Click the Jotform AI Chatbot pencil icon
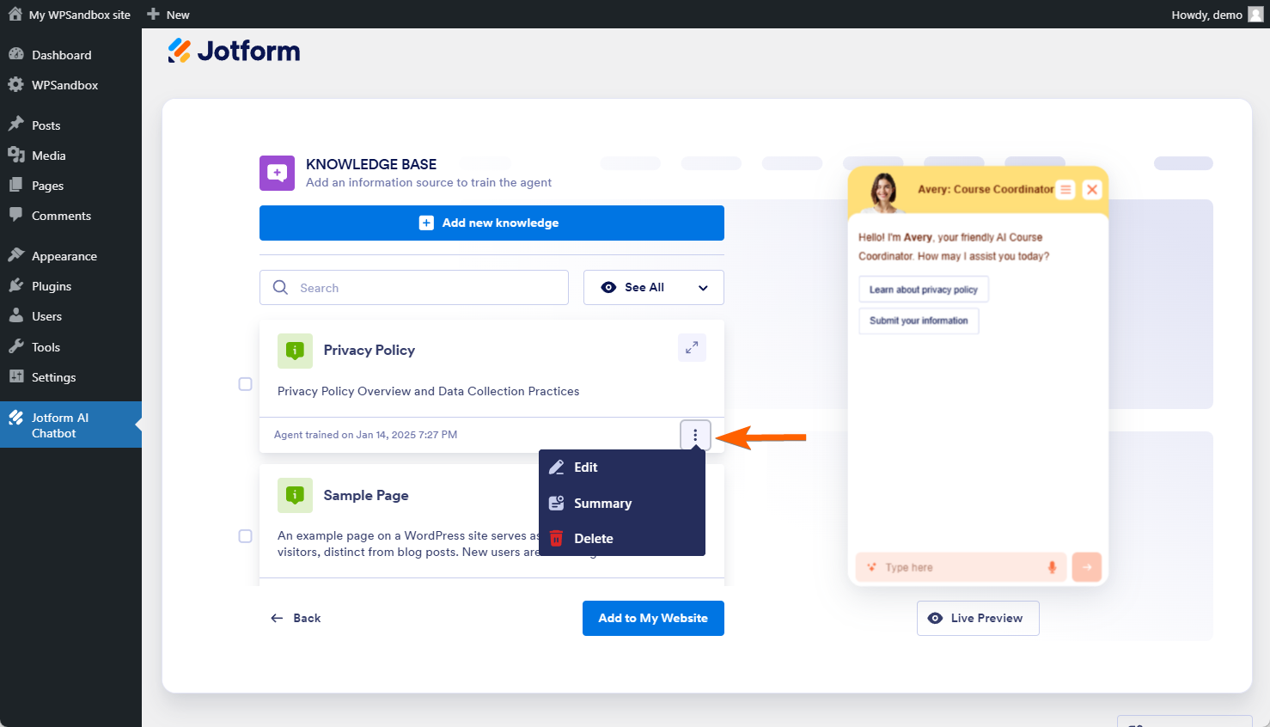This screenshot has height=727, width=1270. [16, 418]
